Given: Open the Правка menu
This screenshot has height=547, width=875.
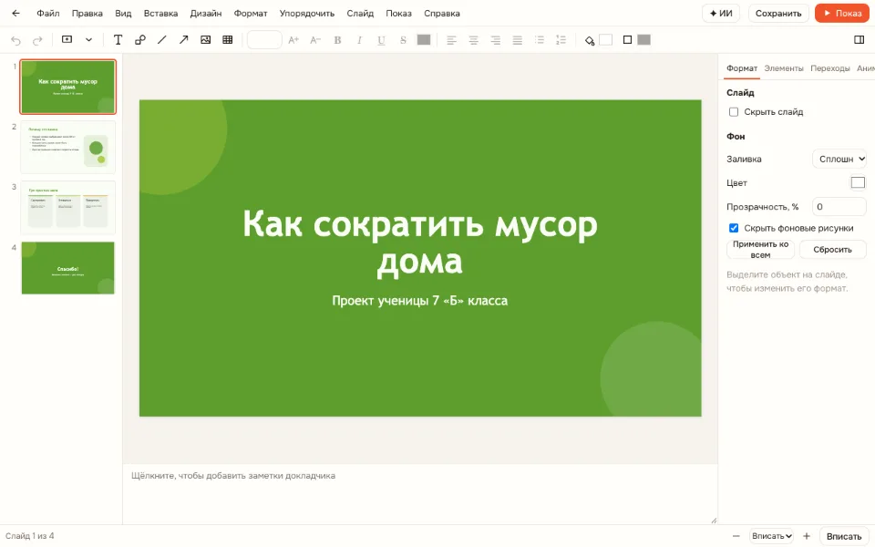Looking at the screenshot, I should (87, 14).
